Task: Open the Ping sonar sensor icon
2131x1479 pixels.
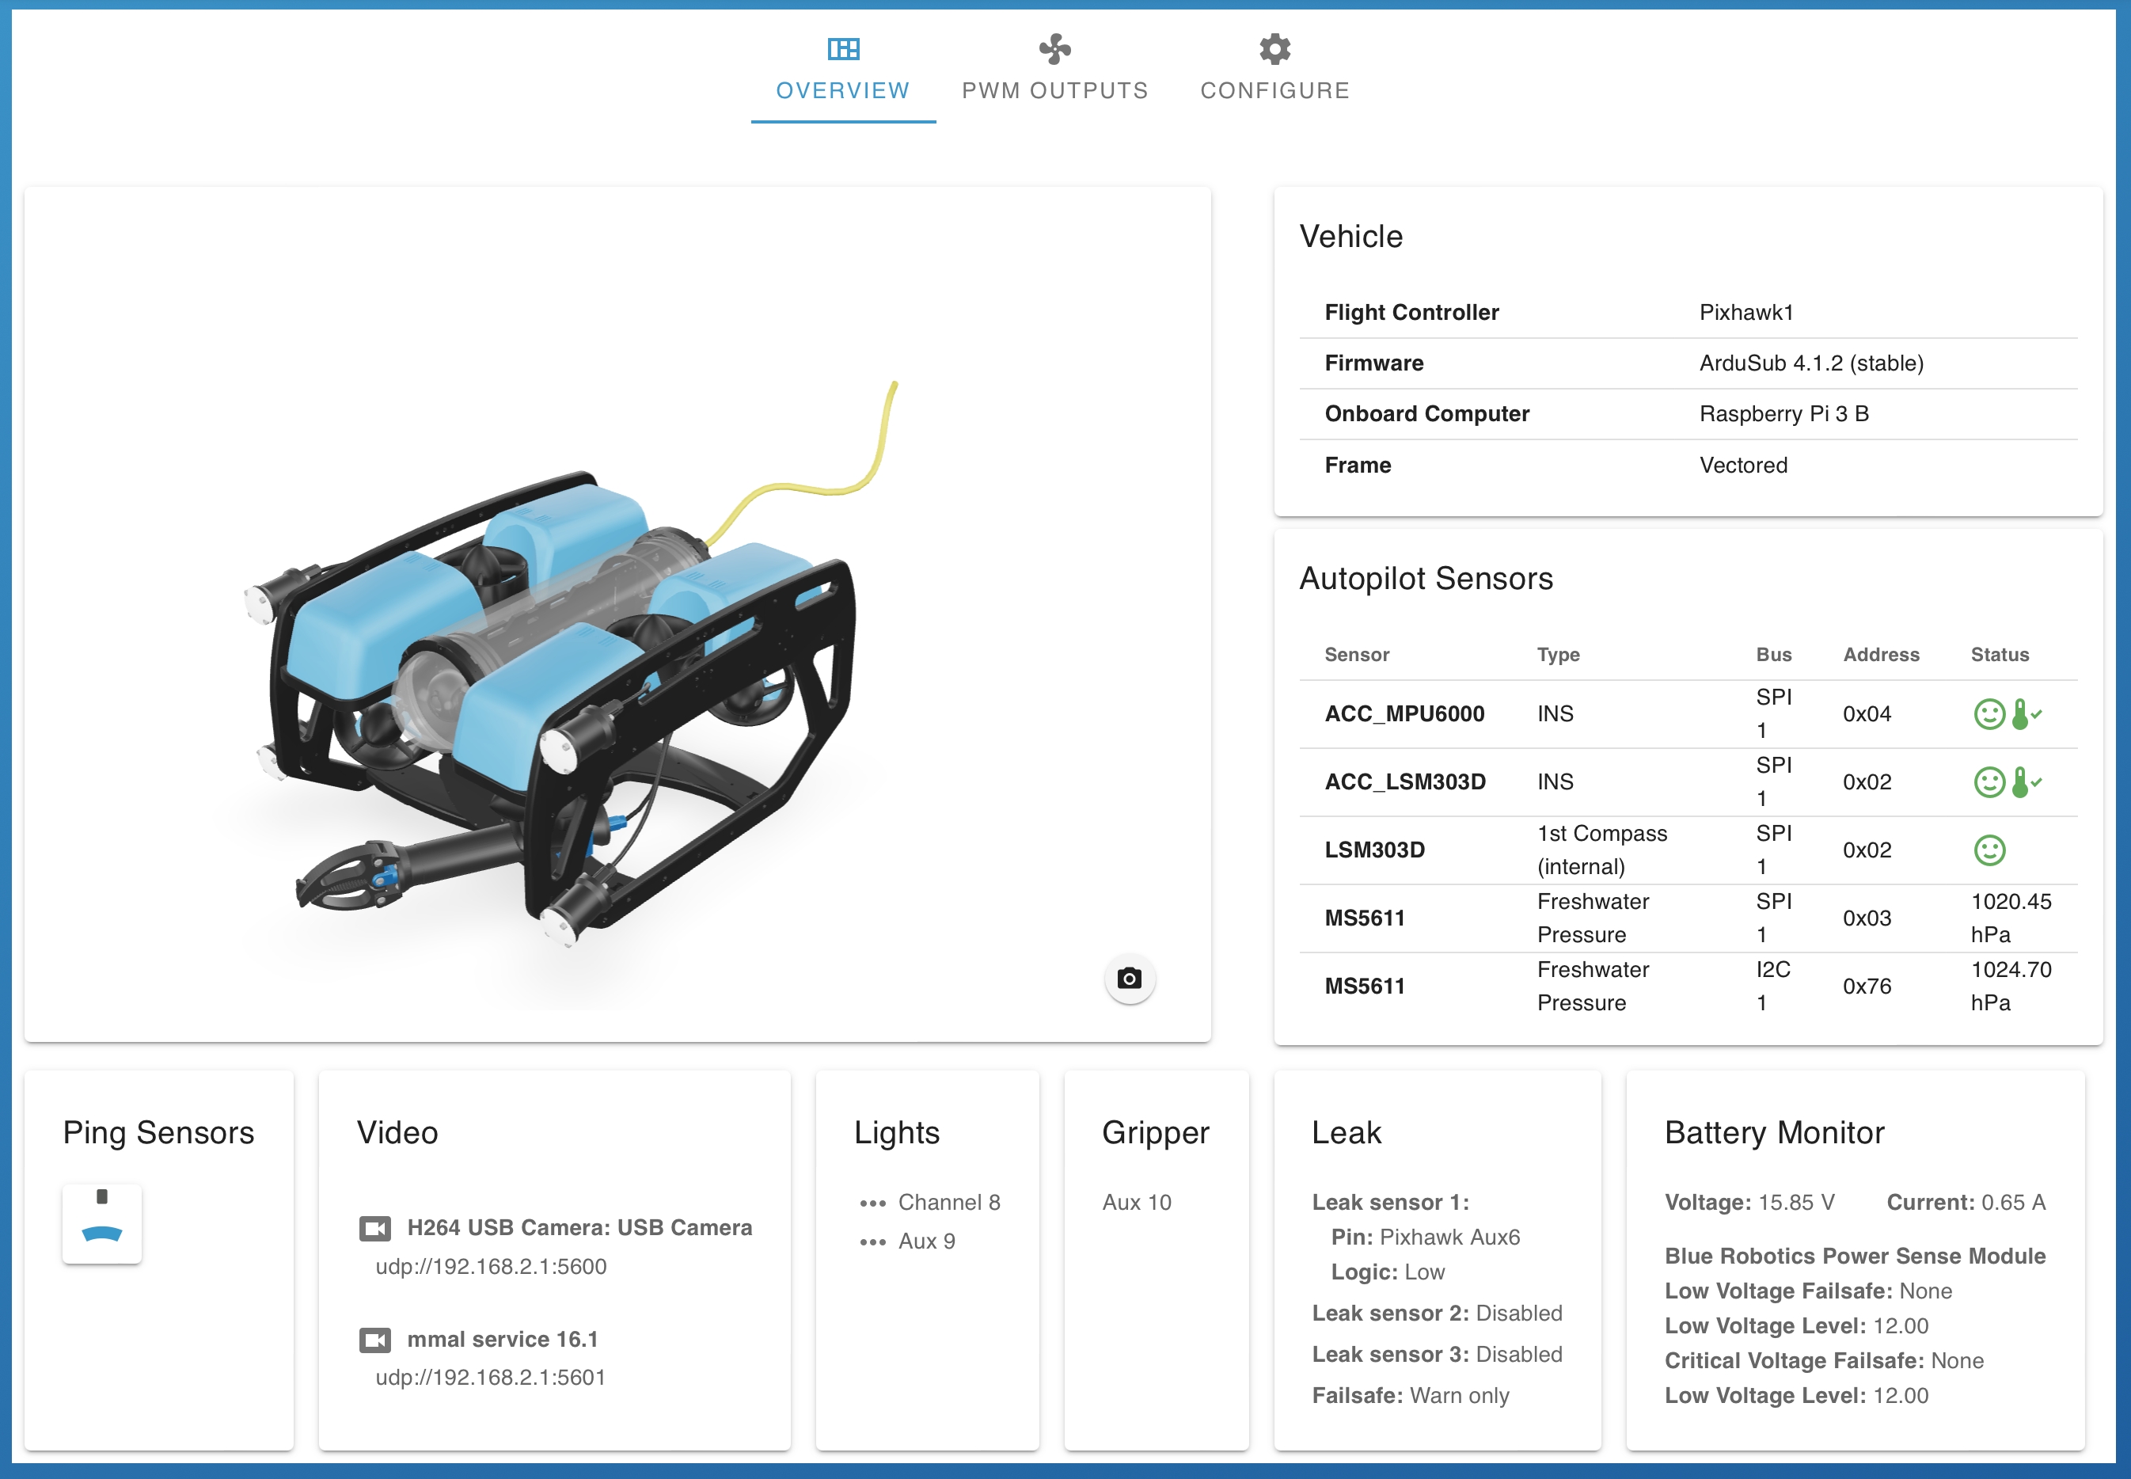Action: click(x=102, y=1223)
